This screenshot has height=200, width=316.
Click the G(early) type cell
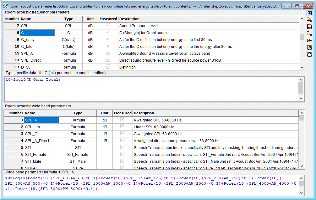coord(69,40)
